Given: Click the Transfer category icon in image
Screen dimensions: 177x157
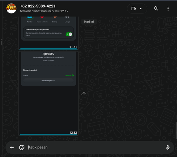Looking at the screenshot, I should point(29,18).
